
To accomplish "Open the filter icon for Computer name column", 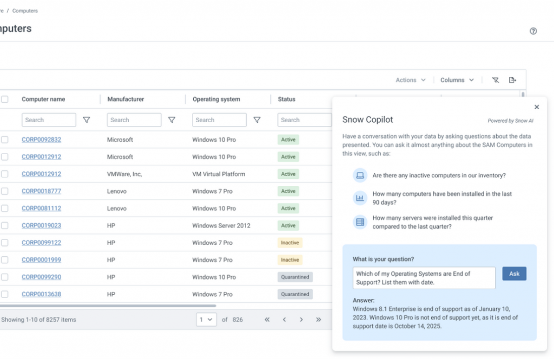I will (87, 119).
